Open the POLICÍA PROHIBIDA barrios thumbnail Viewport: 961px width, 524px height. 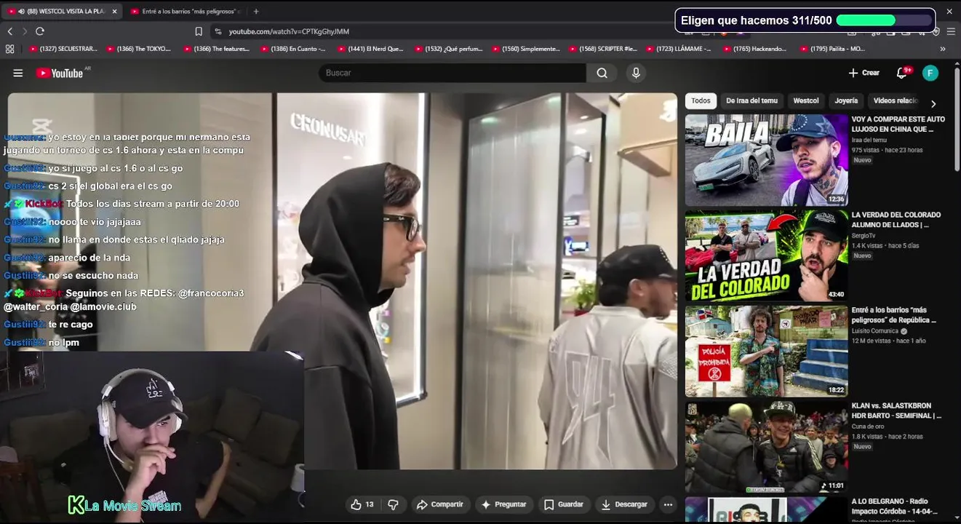pyautogui.click(x=766, y=351)
